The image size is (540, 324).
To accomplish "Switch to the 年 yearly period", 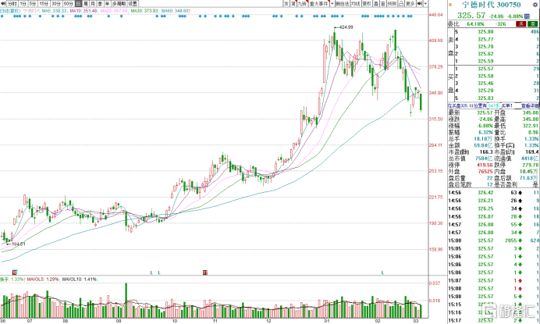I will pyautogui.click(x=107, y=3).
